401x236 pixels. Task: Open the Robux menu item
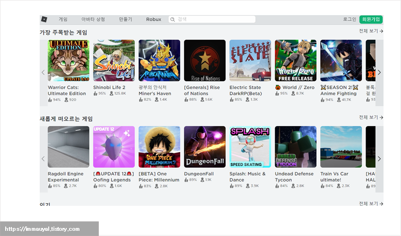click(154, 19)
